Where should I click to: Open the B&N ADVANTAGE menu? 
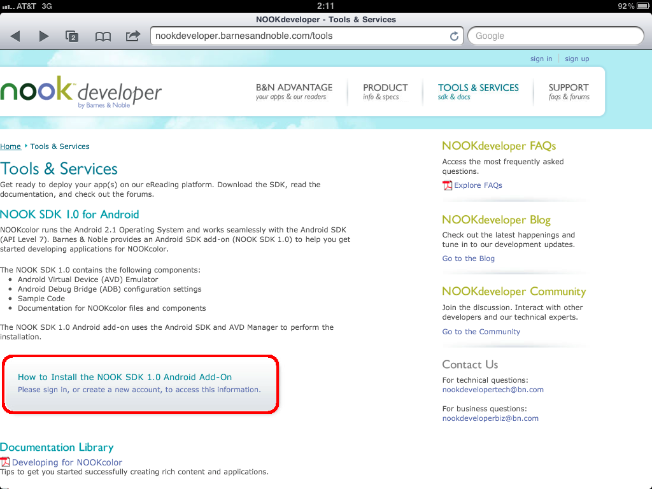tap(294, 92)
